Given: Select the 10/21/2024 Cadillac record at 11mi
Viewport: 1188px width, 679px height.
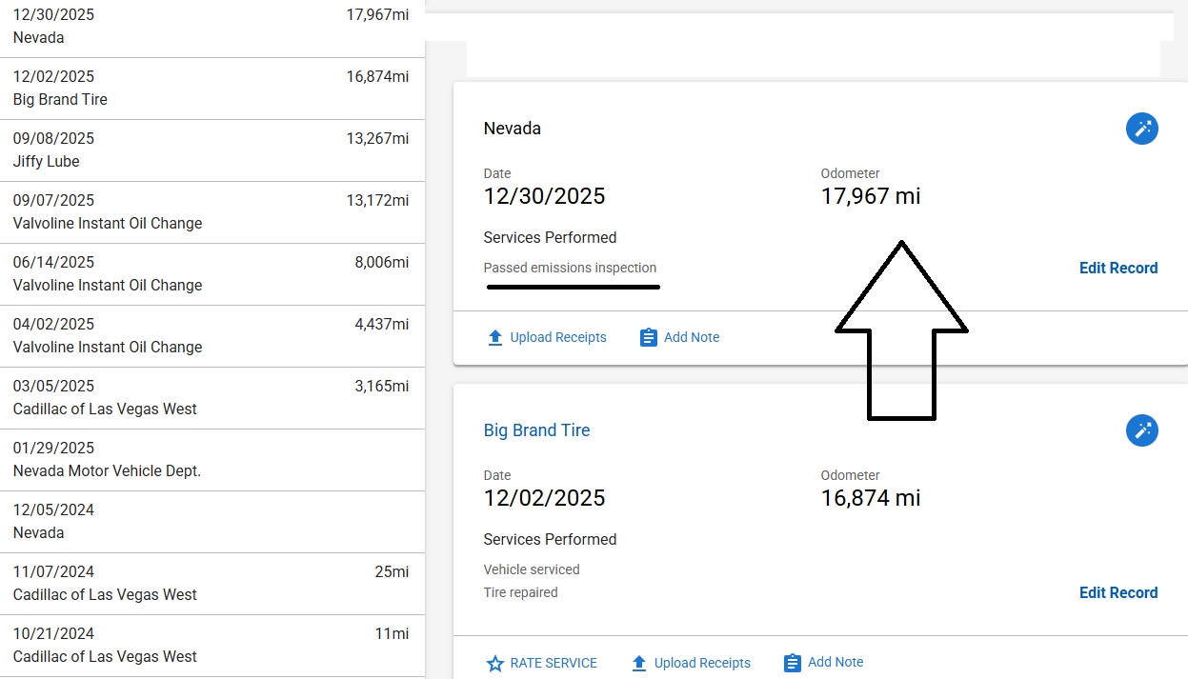Looking at the screenshot, I should pos(211,646).
